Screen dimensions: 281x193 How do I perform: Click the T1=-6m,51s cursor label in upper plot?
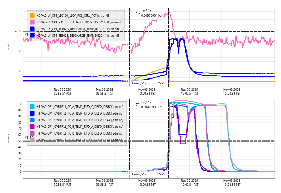[x=138, y=83]
